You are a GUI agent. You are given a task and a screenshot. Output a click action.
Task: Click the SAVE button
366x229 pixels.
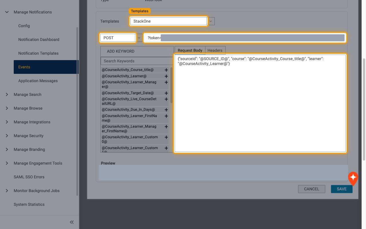[x=342, y=189]
